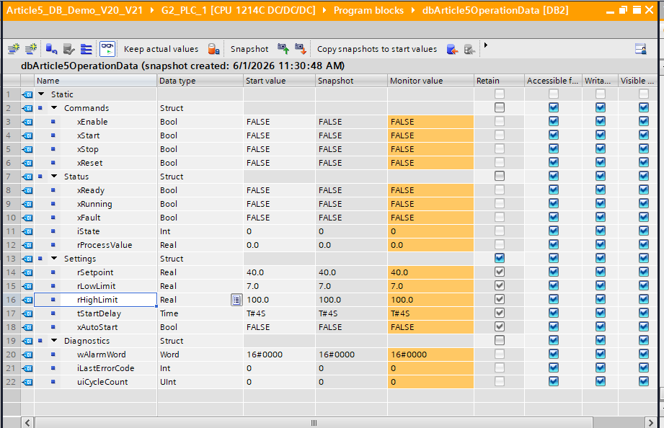Click the tag icon on the tStartDelay row
The image size is (664, 428).
pos(27,313)
